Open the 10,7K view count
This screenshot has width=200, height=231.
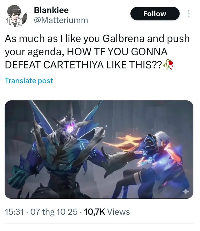tap(94, 212)
